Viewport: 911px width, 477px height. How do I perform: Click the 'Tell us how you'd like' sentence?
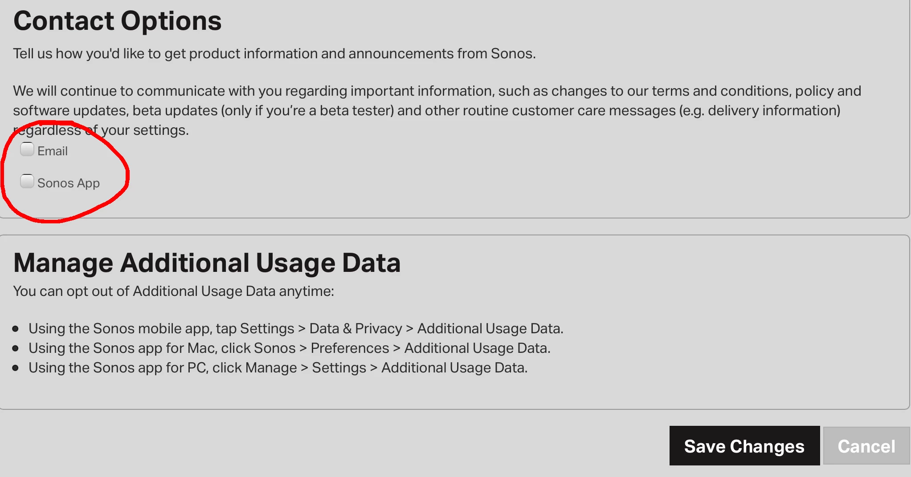point(274,54)
